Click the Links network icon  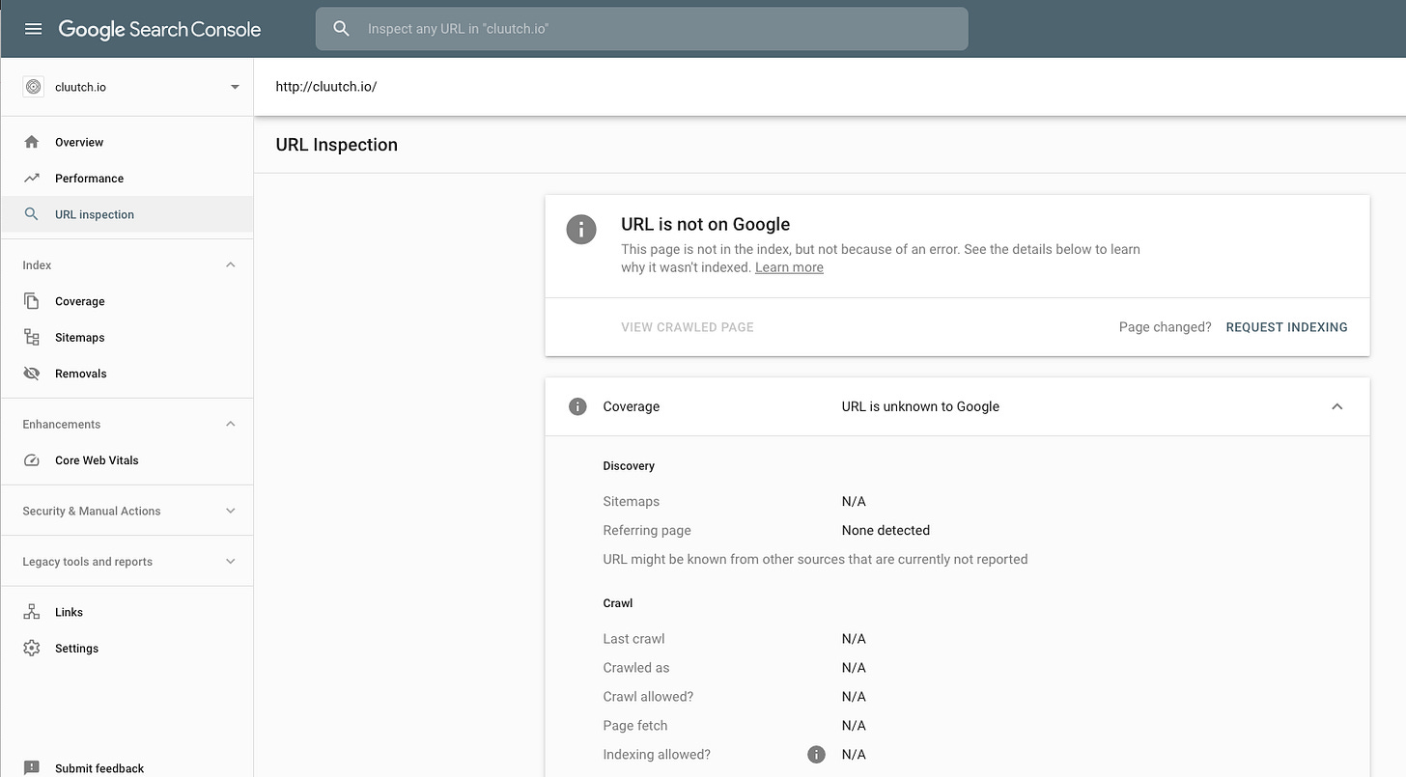click(x=32, y=612)
